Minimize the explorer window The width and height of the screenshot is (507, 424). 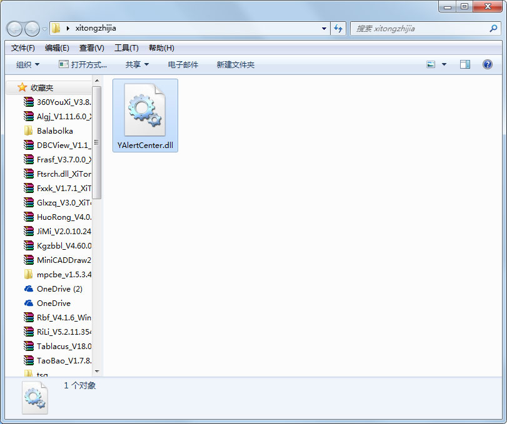click(448, 6)
